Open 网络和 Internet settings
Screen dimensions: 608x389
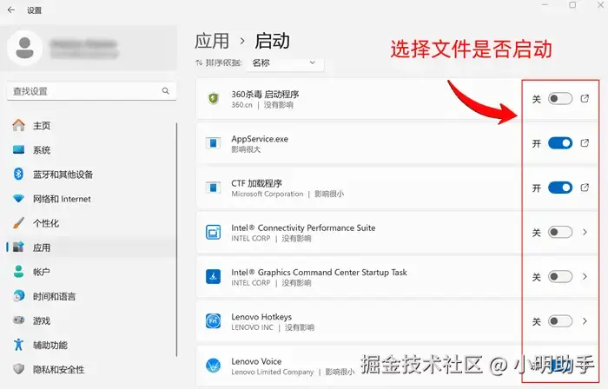click(90, 199)
